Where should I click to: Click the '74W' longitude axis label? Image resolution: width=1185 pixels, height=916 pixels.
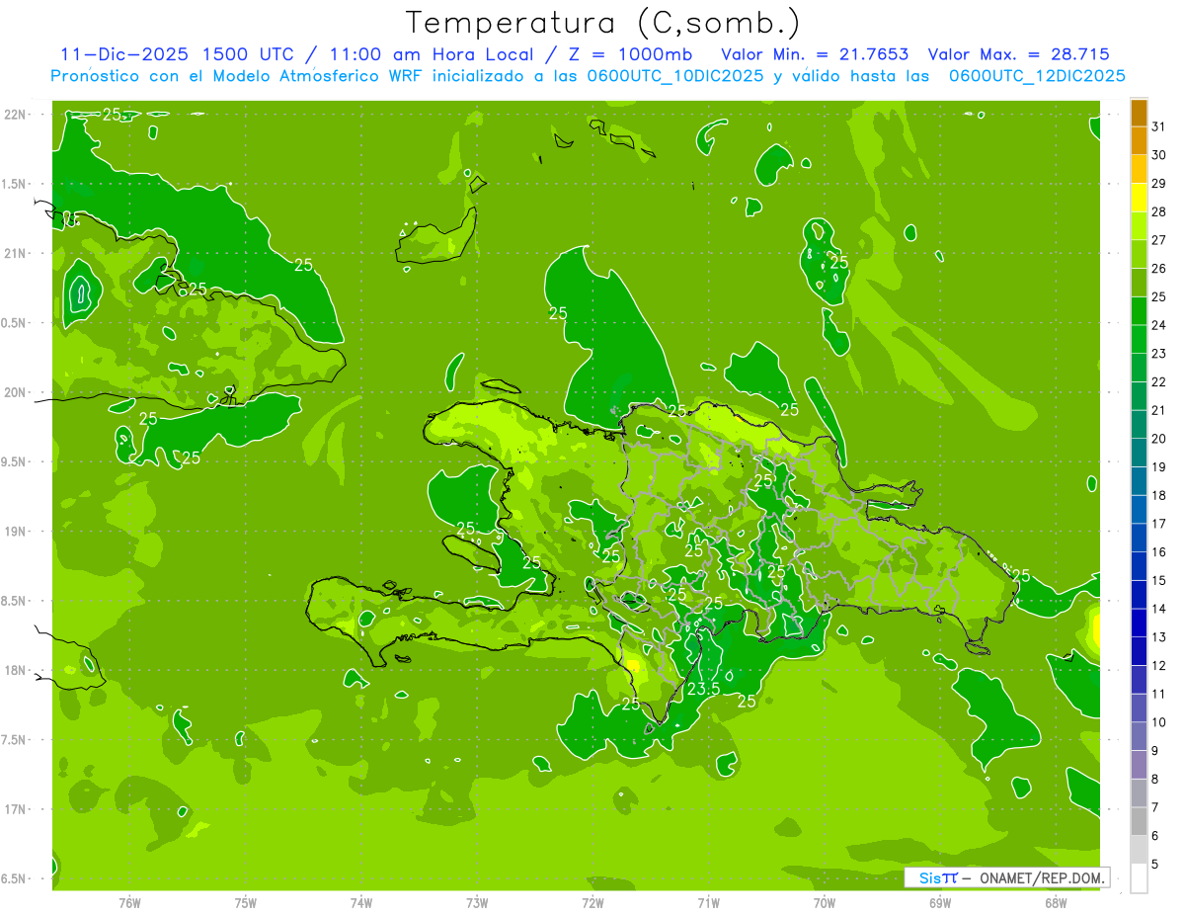tap(361, 902)
